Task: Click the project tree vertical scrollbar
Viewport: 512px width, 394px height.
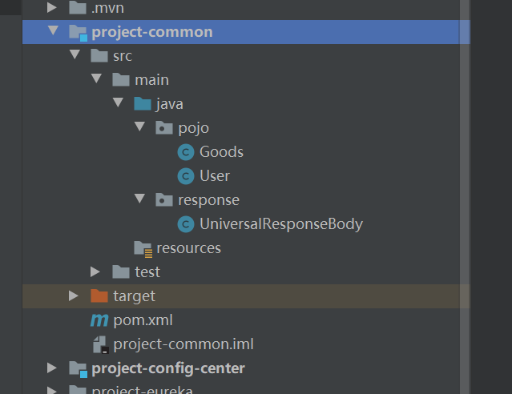Action: pyautogui.click(x=465, y=197)
